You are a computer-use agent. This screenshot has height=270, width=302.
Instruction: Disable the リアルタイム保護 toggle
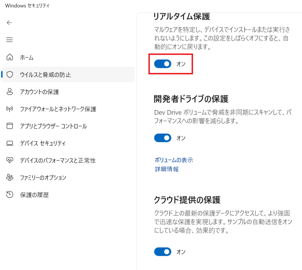point(163,64)
